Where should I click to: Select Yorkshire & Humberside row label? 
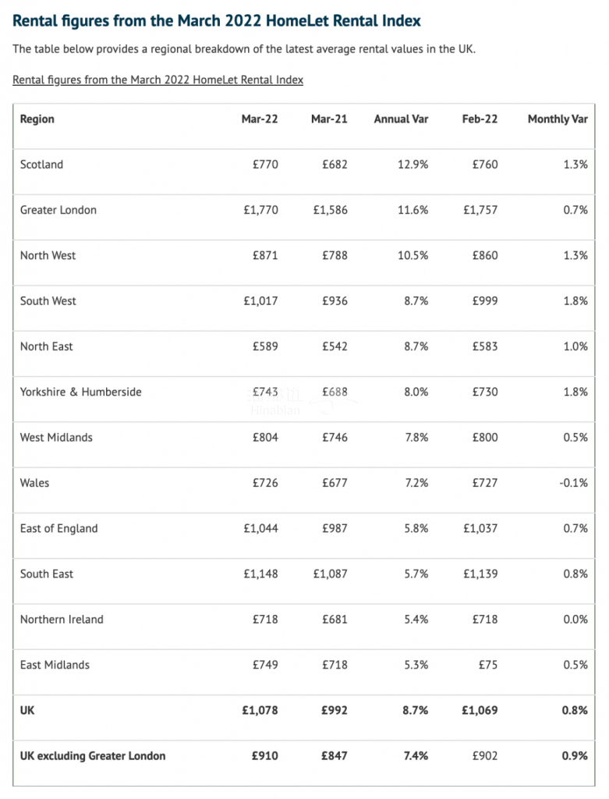(81, 392)
